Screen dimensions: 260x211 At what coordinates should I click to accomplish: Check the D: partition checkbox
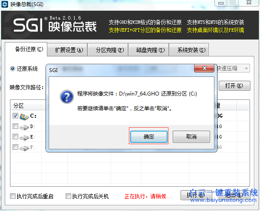click(15, 126)
